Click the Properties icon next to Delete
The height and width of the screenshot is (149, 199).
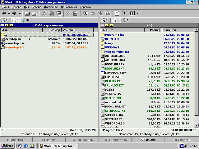pyautogui.click(x=75, y=13)
